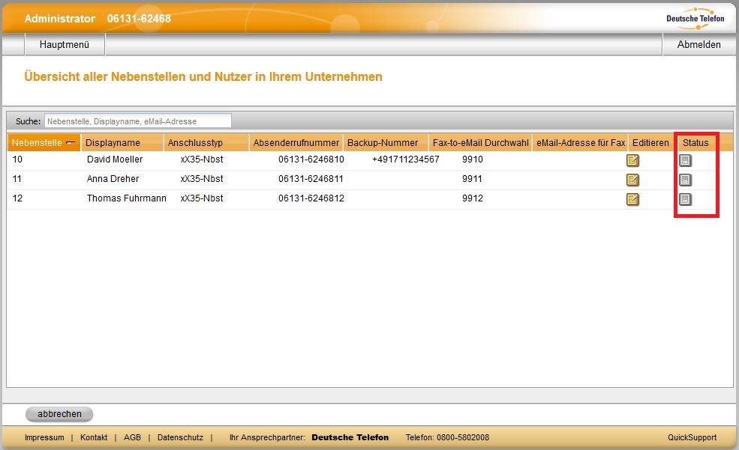Click xX35-Nbst in Thomas Fuhrmann's row
The width and height of the screenshot is (739, 450).
click(x=202, y=198)
